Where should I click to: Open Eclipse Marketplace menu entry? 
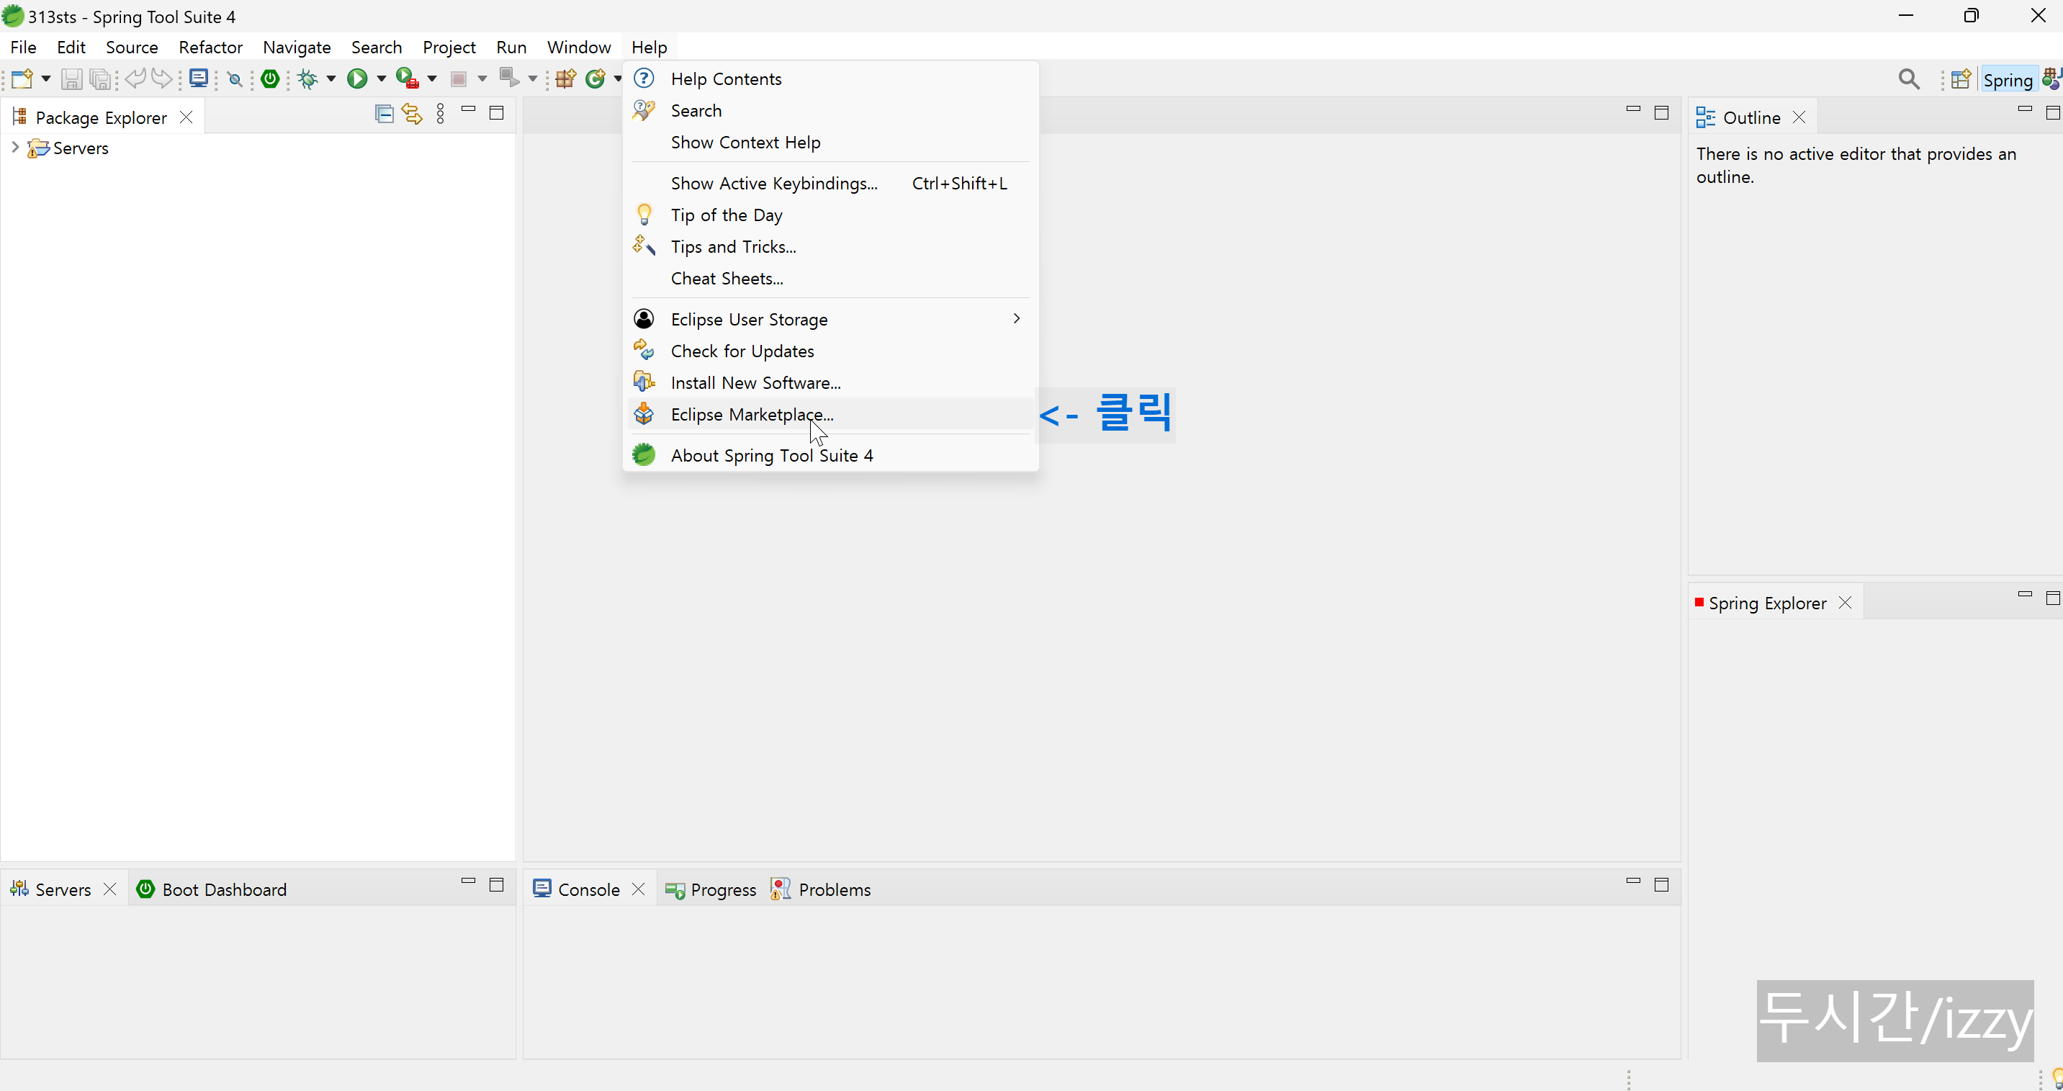(830, 414)
